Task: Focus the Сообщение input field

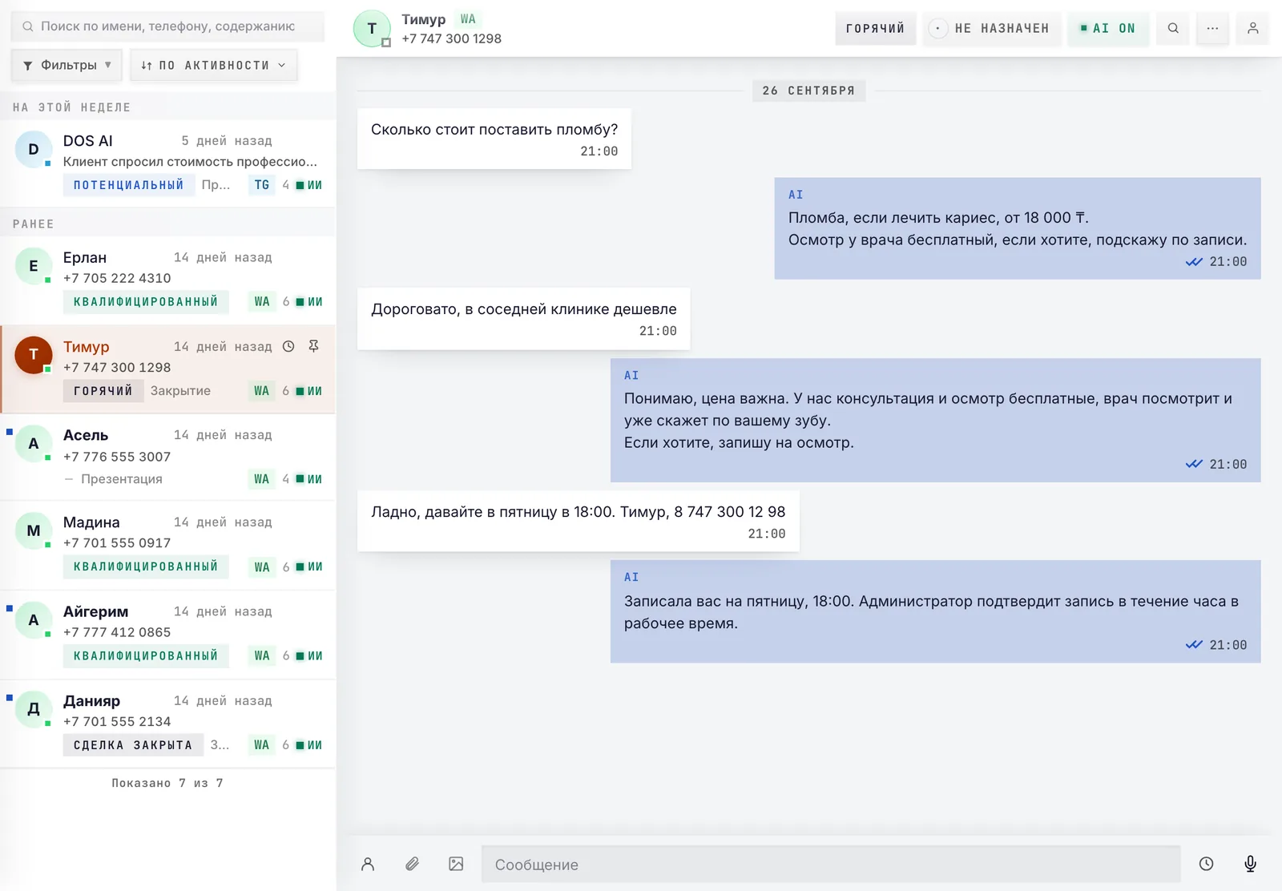Action: click(831, 865)
